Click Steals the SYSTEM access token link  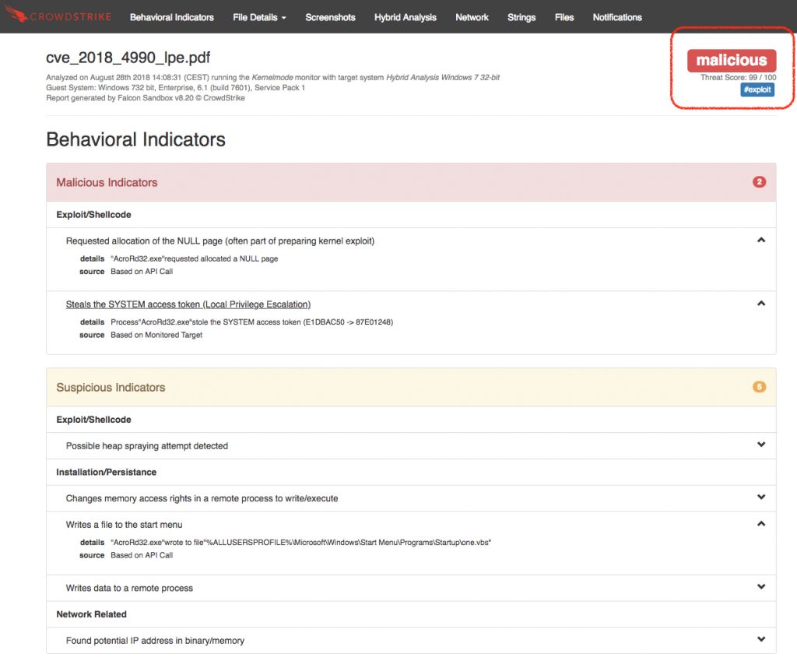pos(188,304)
